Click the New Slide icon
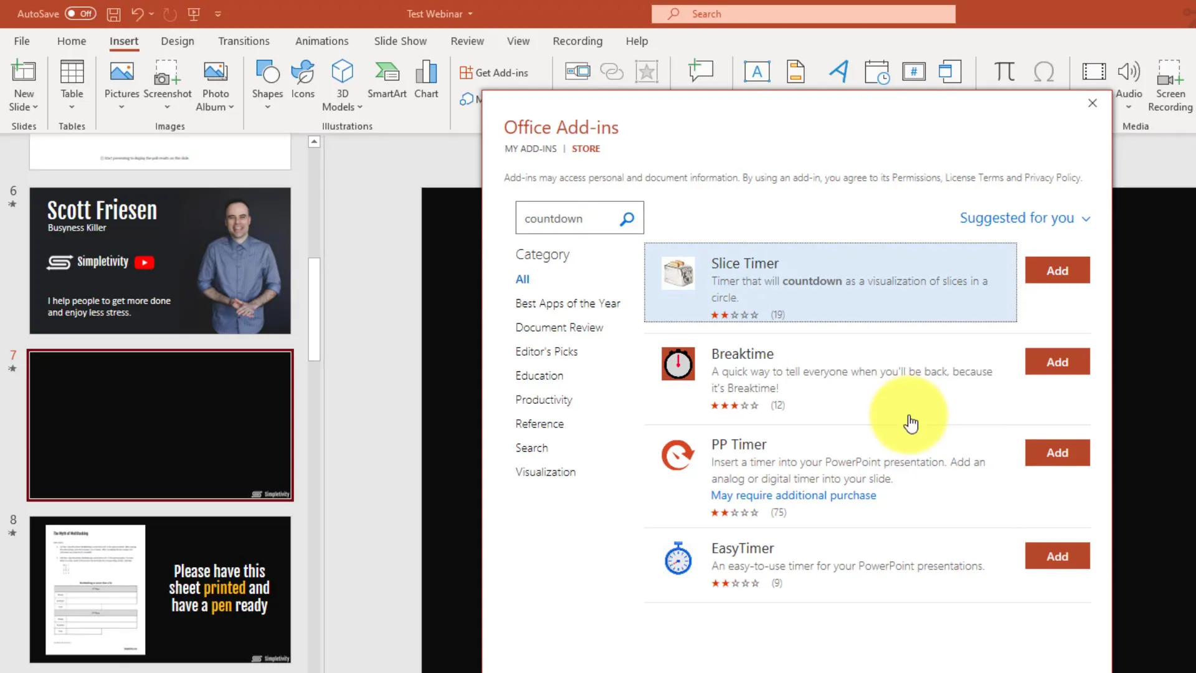This screenshot has width=1196, height=673. point(24,72)
